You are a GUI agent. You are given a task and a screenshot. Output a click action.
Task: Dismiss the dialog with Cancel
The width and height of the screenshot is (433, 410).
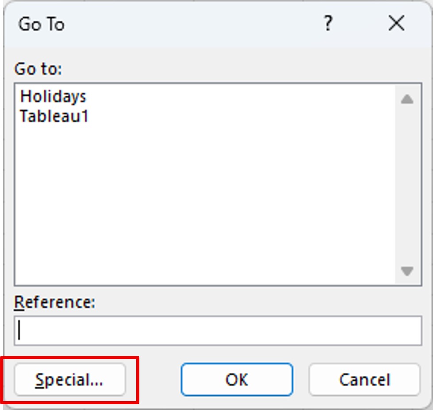(x=364, y=379)
